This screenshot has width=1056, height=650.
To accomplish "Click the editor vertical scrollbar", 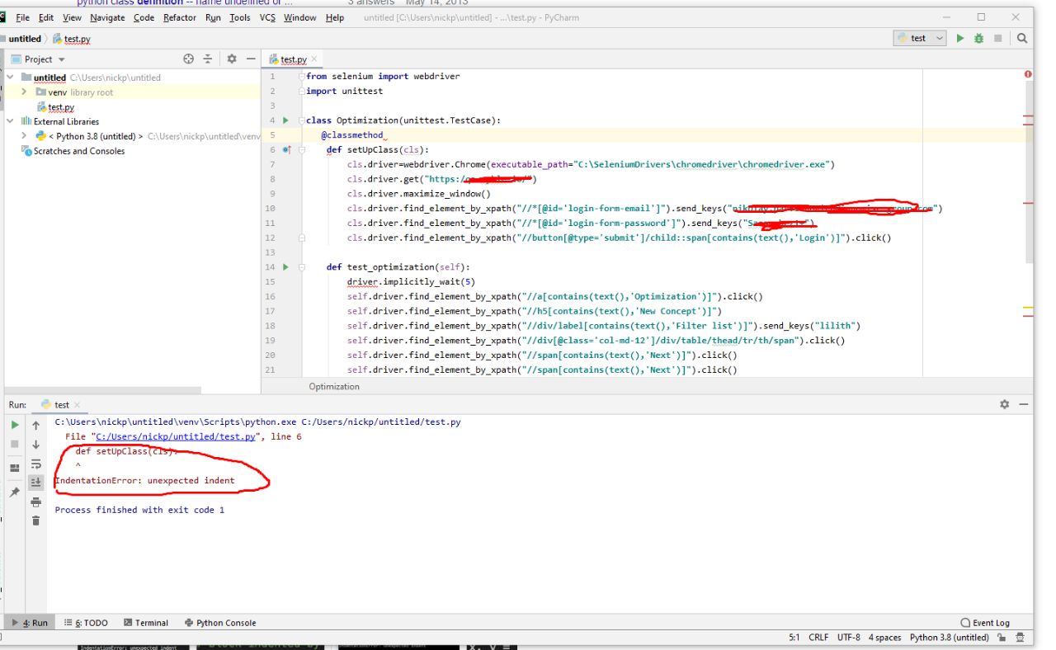I will [x=1029, y=173].
